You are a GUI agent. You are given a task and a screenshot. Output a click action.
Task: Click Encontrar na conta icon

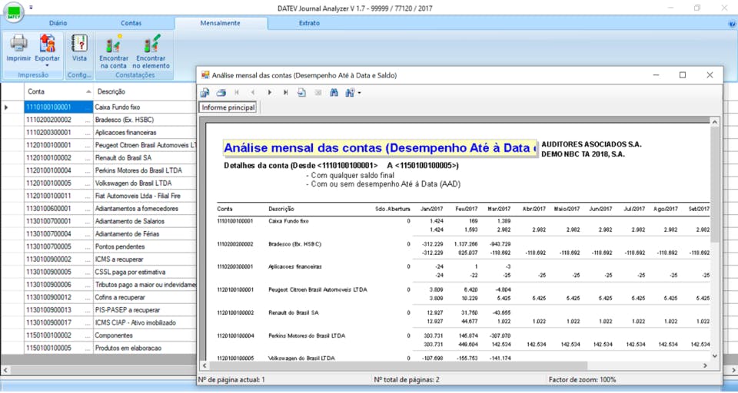point(114,45)
